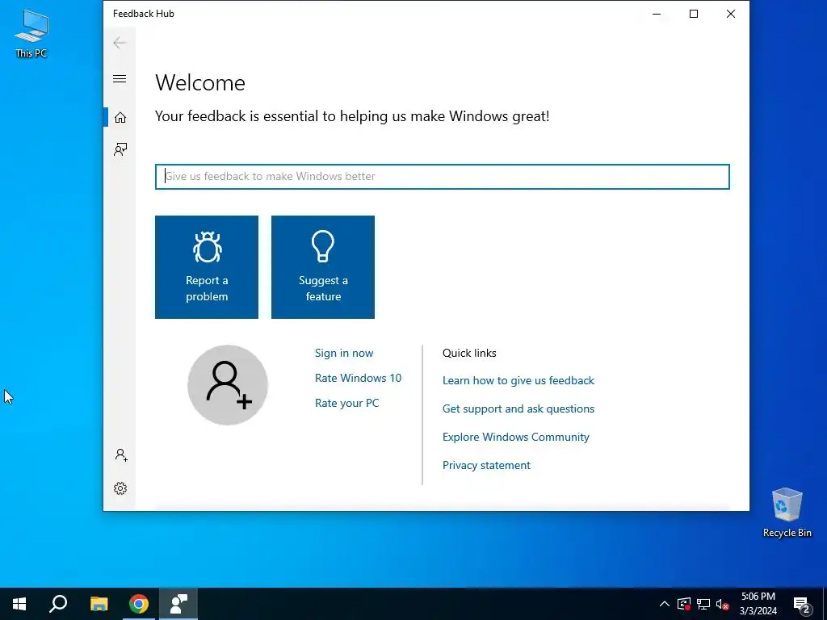
Task: Click the add account icon in sidebar
Action: (121, 455)
